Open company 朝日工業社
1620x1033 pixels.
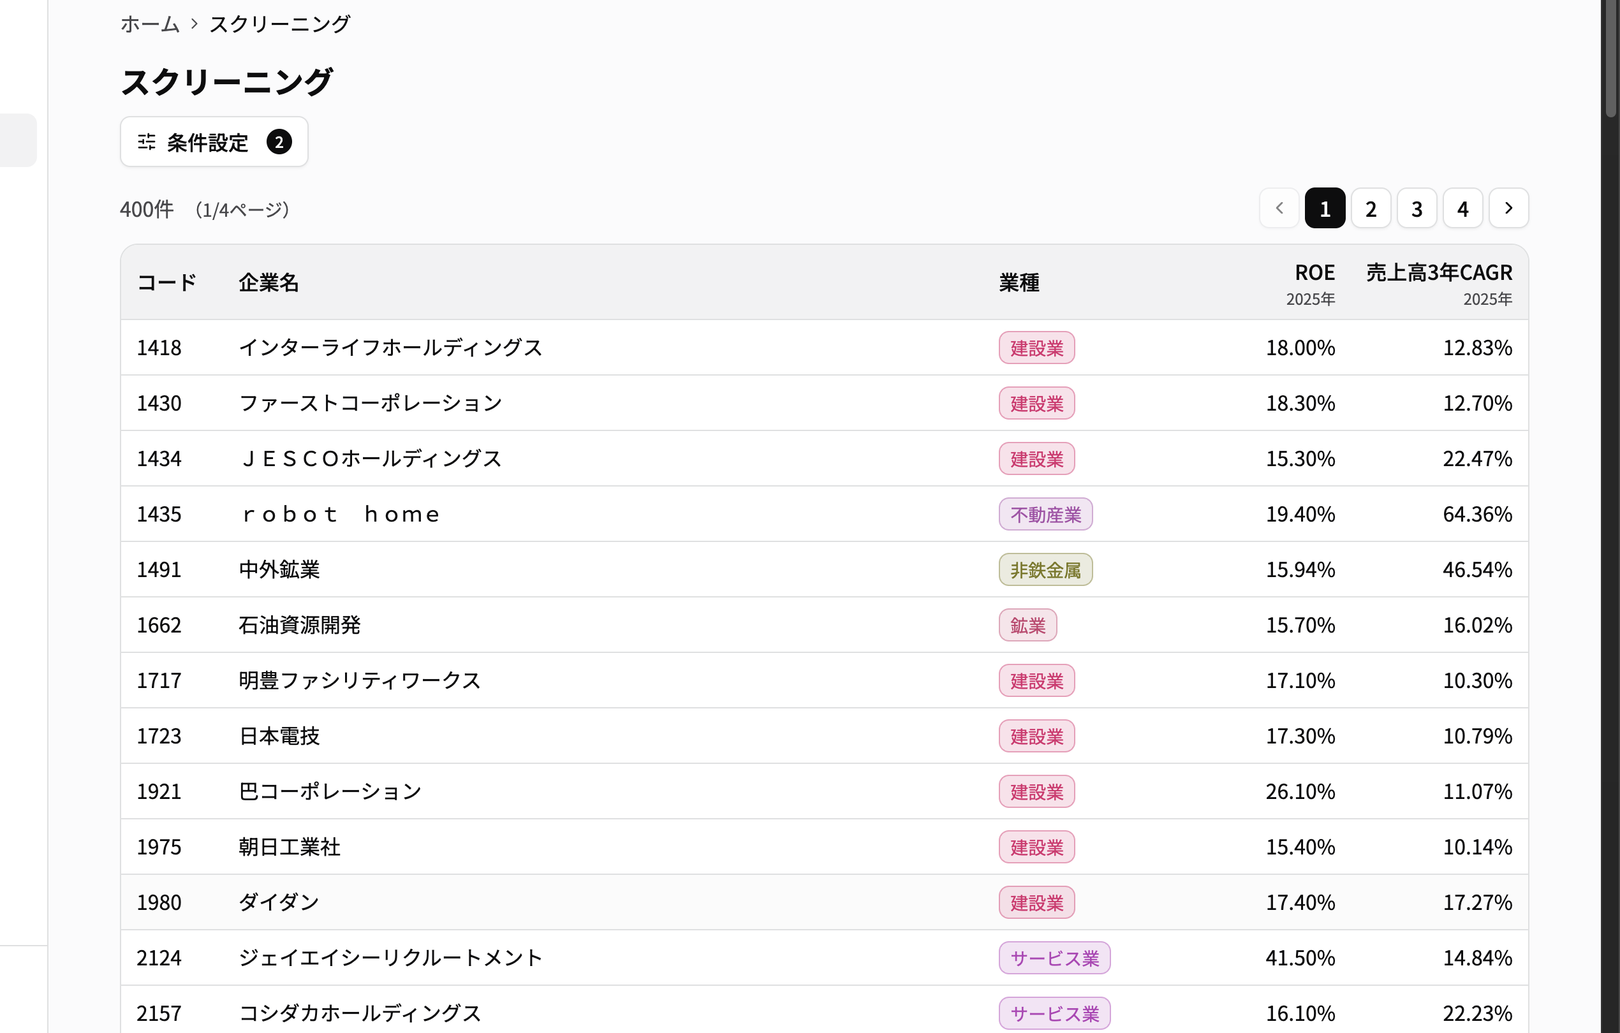point(290,847)
